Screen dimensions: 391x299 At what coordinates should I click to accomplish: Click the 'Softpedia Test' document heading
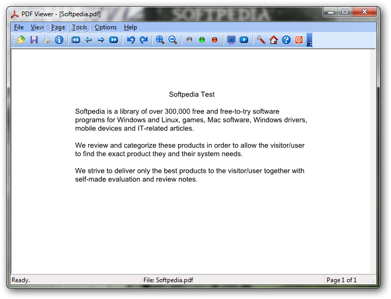(x=192, y=94)
